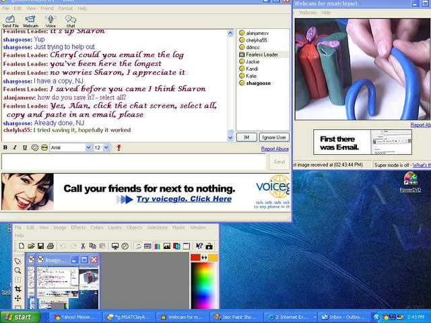Viewport: 431px width, 323px height.
Task: Click the Start button
Action: pyautogui.click(x=20, y=317)
